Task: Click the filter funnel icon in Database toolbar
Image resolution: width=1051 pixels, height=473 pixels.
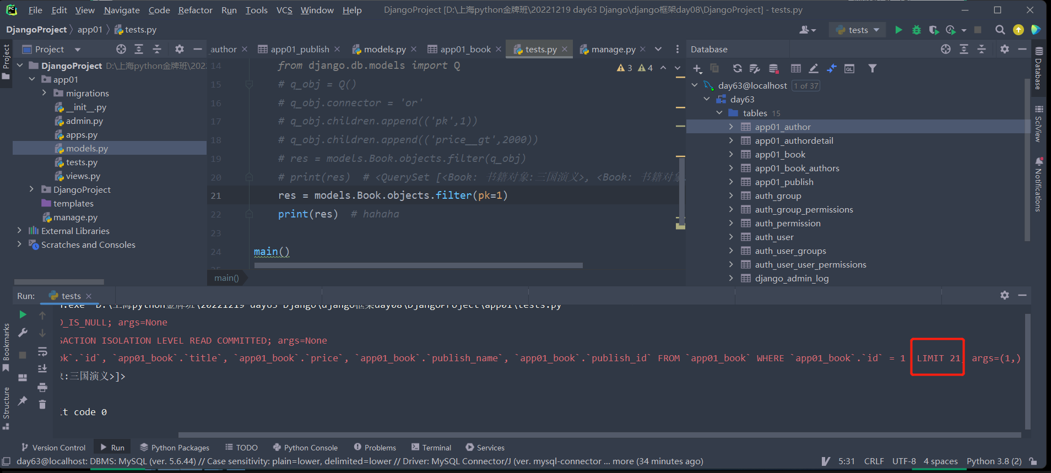Action: (x=873, y=69)
